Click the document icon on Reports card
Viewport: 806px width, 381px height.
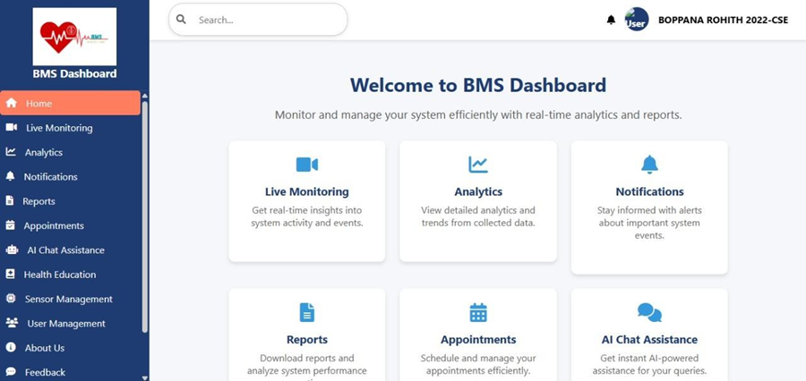(307, 312)
